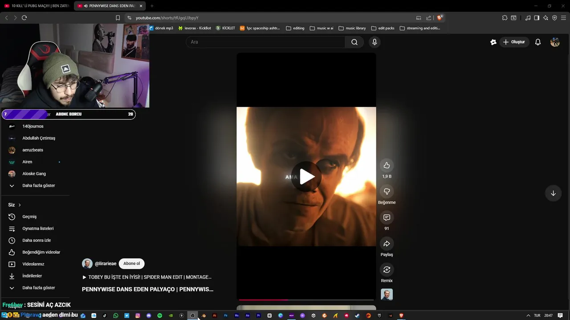The width and height of the screenshot is (570, 320).
Task: Open the @lirarieae channel link
Action: 106,264
